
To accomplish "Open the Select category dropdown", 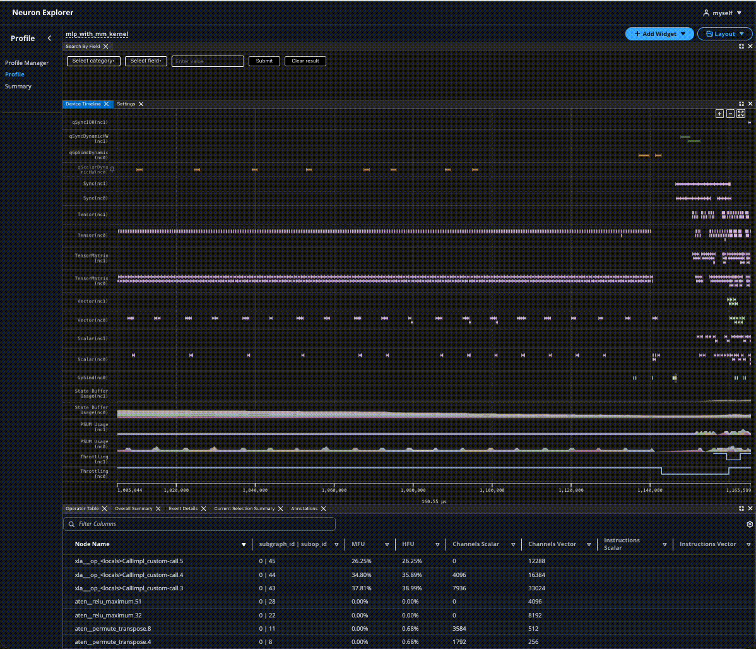I will [x=93, y=61].
